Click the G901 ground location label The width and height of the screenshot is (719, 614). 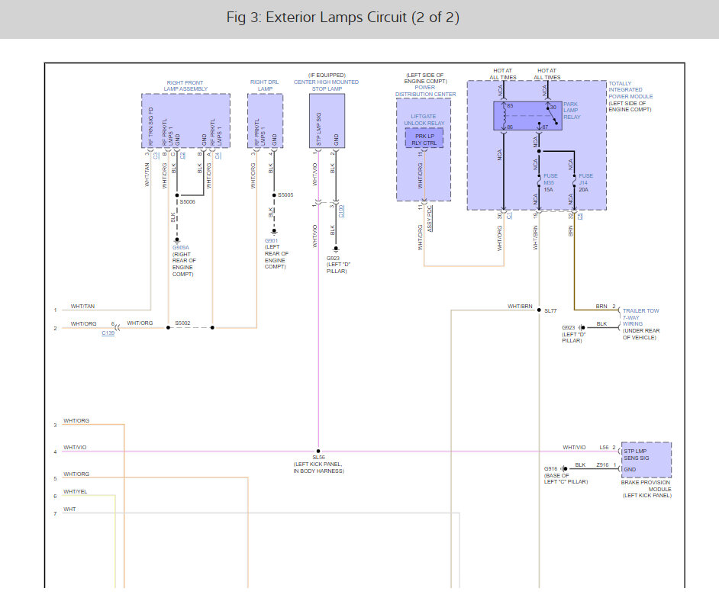click(271, 240)
